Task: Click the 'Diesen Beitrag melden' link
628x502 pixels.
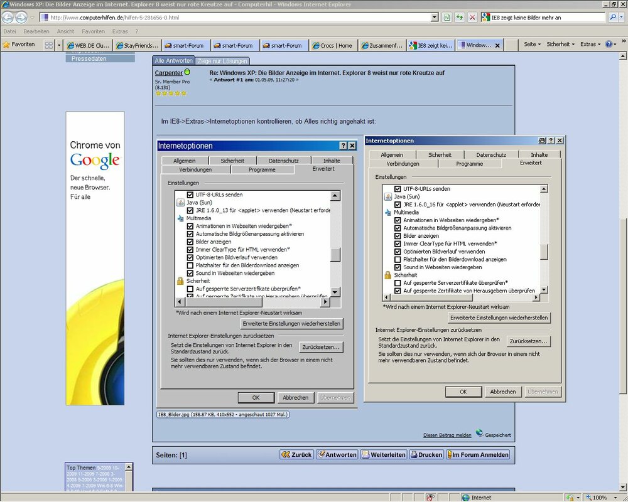Action: 447,435
